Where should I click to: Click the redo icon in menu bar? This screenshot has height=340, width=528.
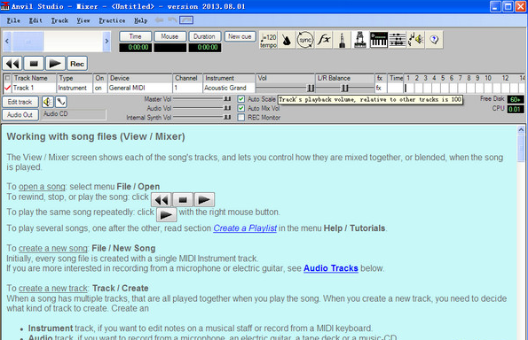tap(186, 20)
